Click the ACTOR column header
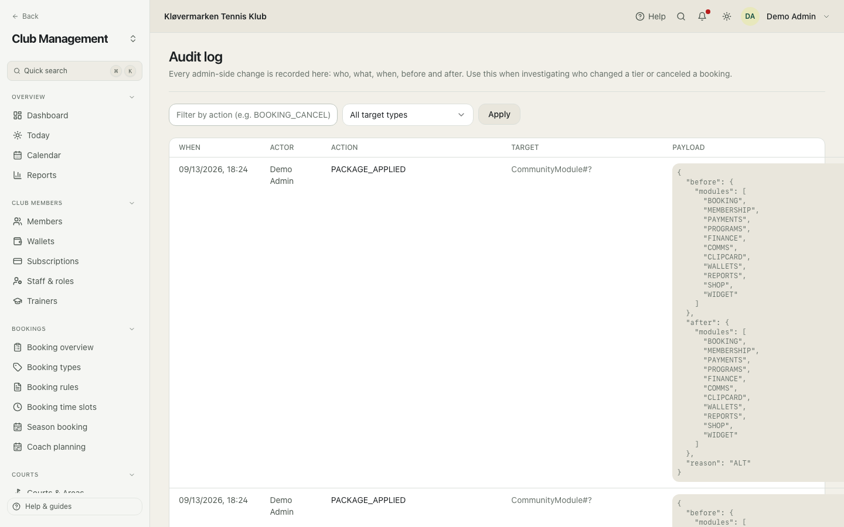Viewport: 844px width, 527px height. pyautogui.click(x=282, y=148)
